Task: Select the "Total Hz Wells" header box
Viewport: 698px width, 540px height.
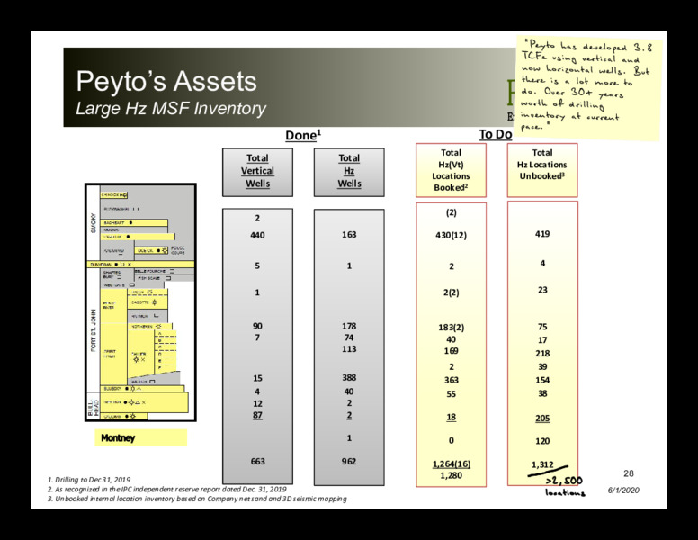Action: point(349,172)
